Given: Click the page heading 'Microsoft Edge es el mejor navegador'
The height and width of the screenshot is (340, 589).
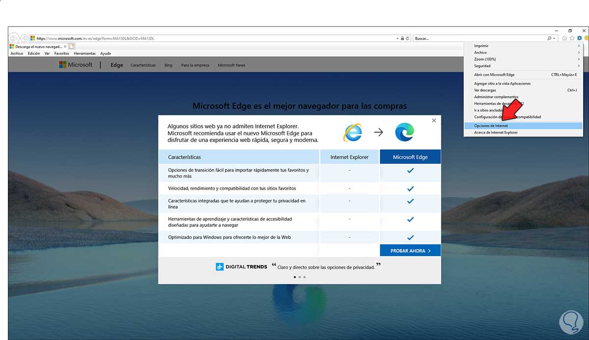Looking at the screenshot, I should click(x=299, y=106).
